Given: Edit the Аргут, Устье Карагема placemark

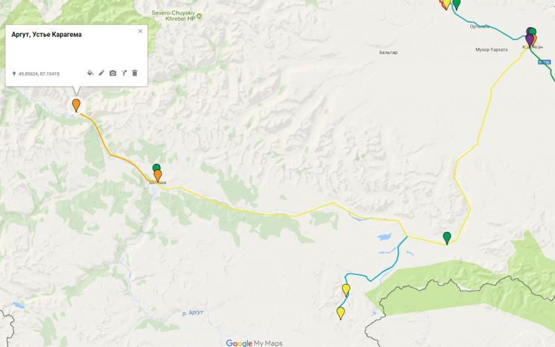Looking at the screenshot, I should 101,73.
